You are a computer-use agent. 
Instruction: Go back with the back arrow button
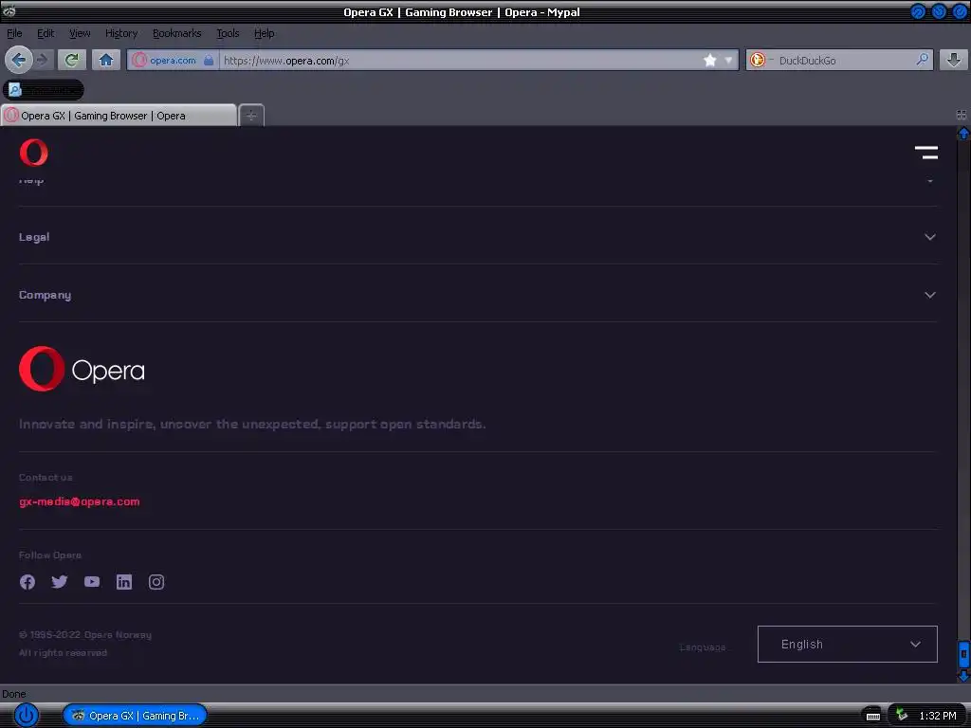click(19, 60)
